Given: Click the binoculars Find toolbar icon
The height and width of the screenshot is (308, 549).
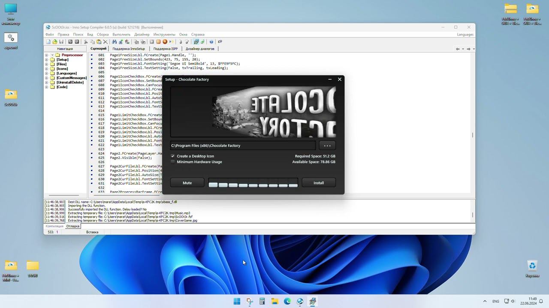Looking at the screenshot, I should 114,41.
